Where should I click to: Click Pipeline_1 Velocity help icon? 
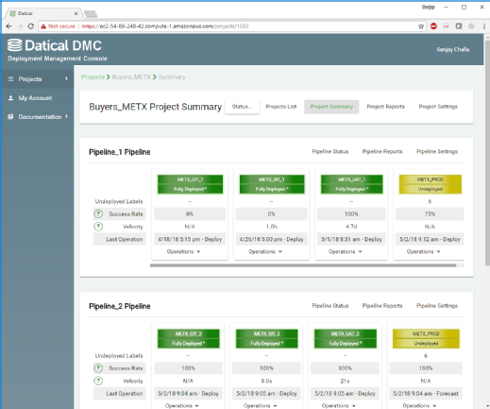98,227
